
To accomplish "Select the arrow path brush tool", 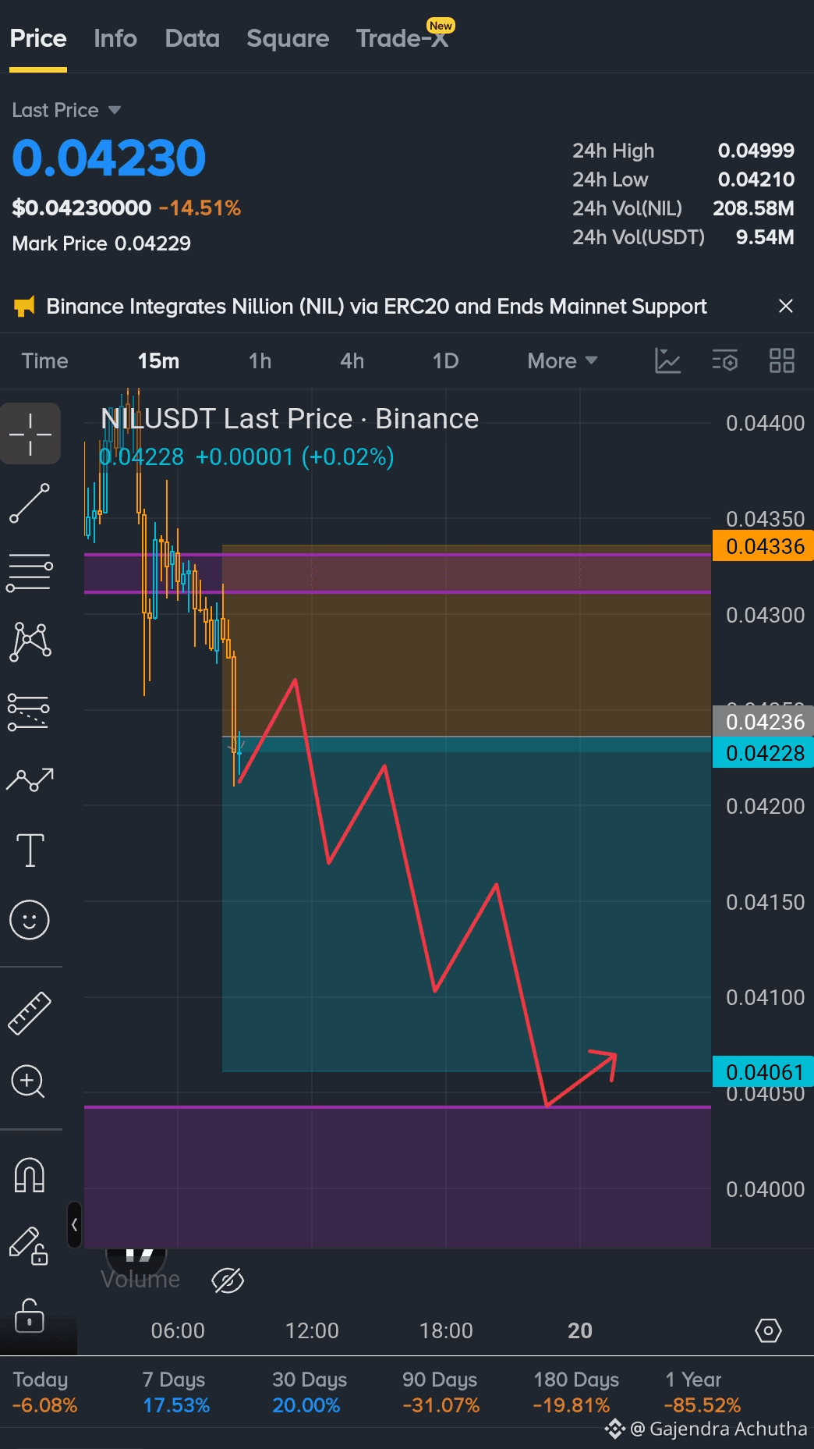I will click(30, 779).
